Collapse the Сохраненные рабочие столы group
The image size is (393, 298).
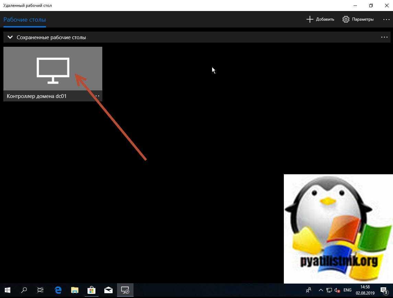coord(10,37)
